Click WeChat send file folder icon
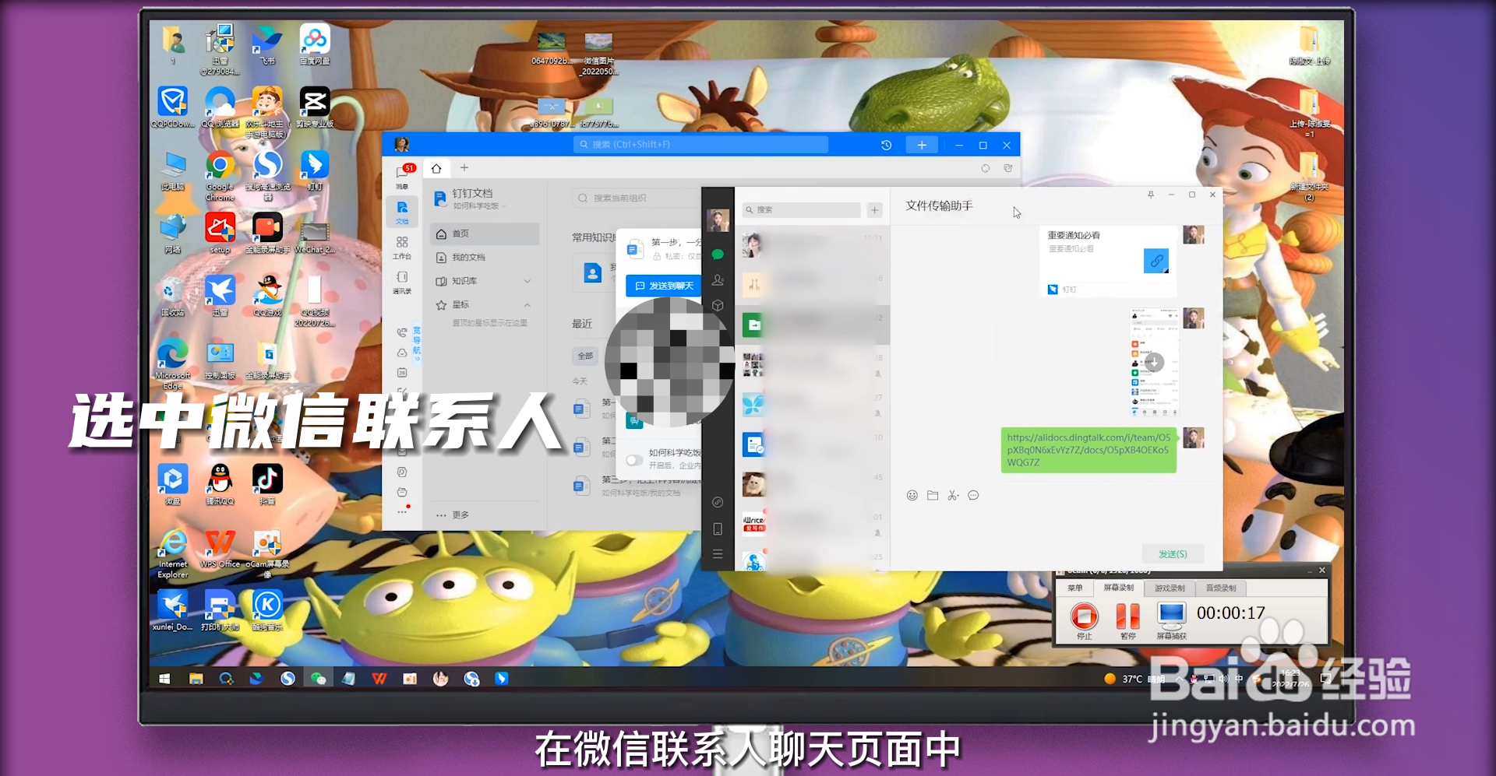Viewport: 1496px width, 776px height. pos(933,495)
